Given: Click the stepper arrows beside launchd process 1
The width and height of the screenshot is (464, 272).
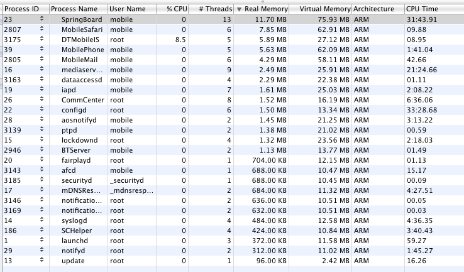Looking at the screenshot, I should pyautogui.click(x=41, y=240).
